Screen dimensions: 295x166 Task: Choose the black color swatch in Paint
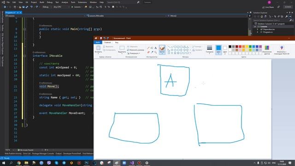[230, 47]
